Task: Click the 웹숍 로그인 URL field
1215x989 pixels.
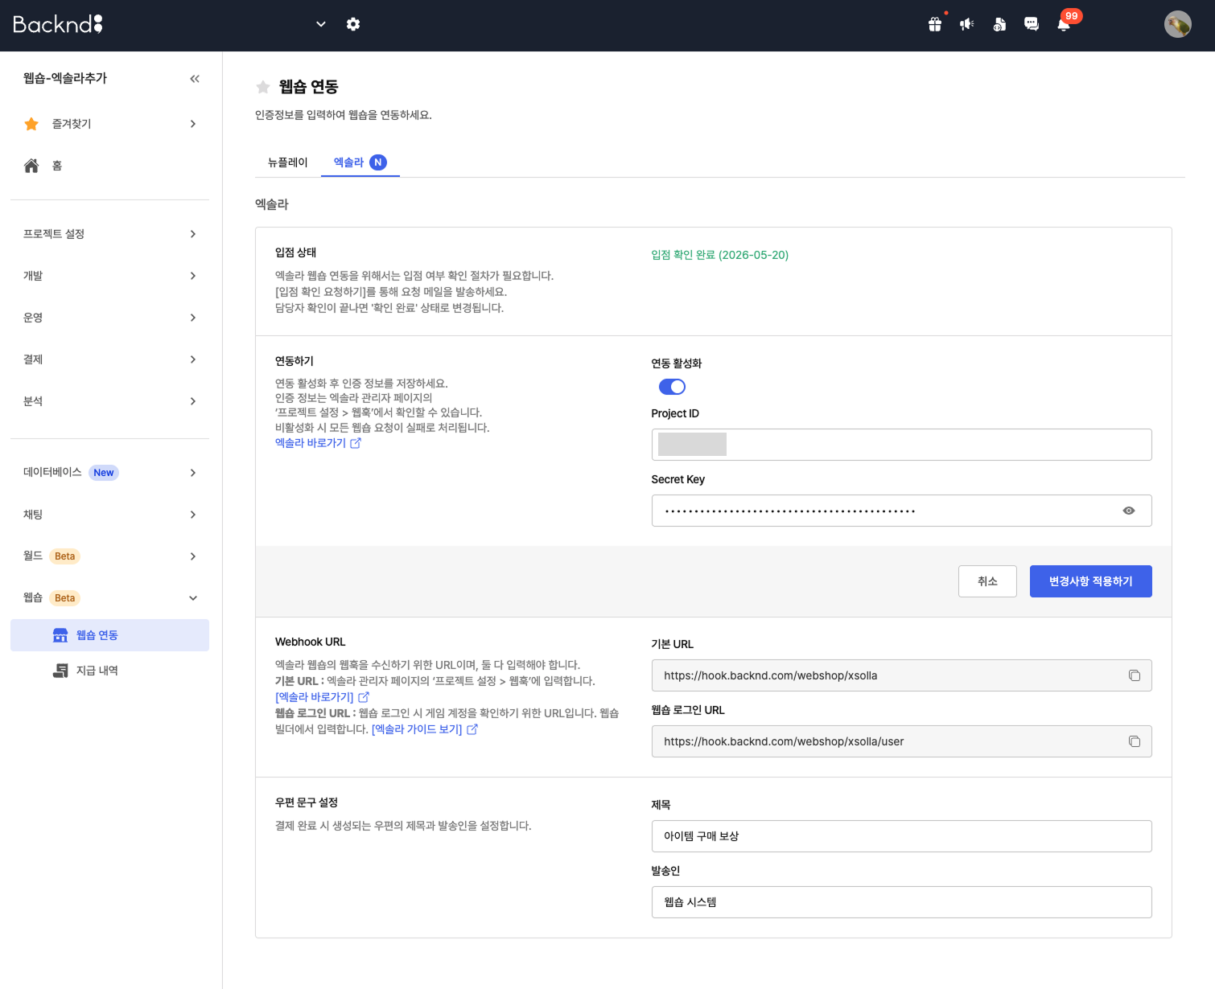Action: coord(901,741)
